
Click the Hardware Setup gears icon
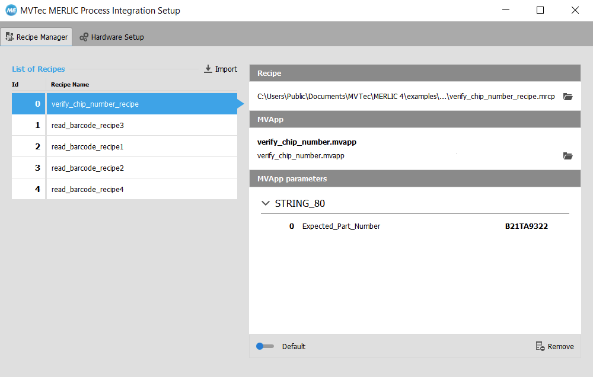point(84,37)
